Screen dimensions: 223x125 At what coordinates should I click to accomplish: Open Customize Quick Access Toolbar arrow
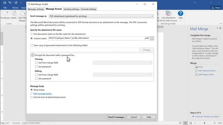[21, 2]
